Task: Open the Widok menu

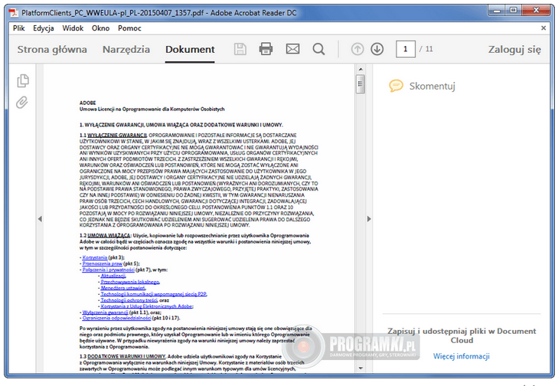Action: [73, 28]
